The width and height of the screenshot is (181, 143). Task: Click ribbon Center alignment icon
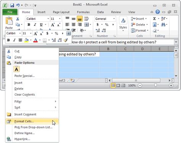74,24
